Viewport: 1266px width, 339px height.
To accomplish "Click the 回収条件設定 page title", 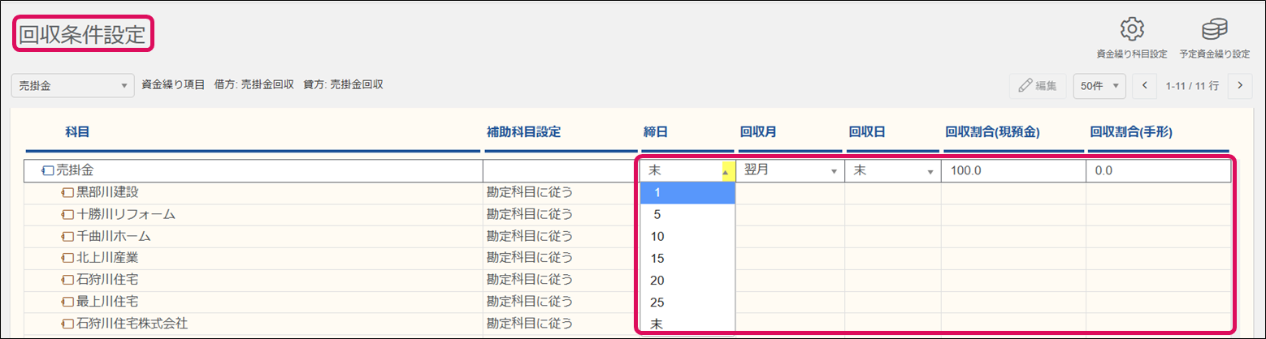I will pyautogui.click(x=82, y=34).
